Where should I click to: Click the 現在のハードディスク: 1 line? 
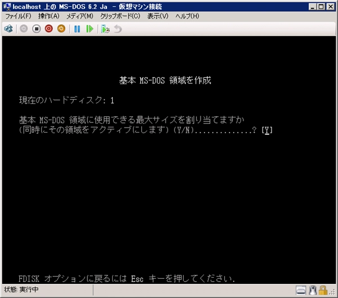point(66,100)
